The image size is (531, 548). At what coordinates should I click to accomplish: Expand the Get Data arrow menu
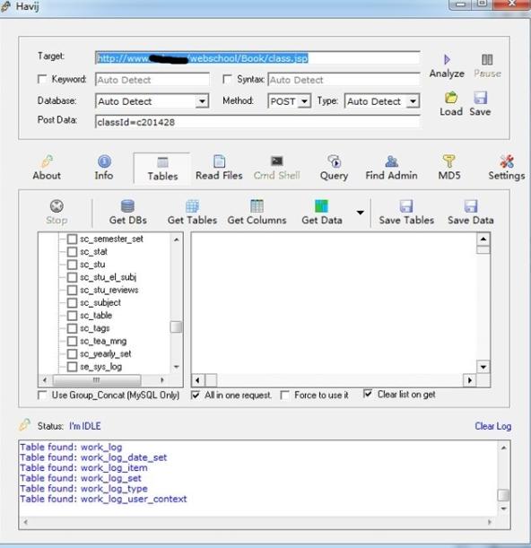(x=360, y=213)
